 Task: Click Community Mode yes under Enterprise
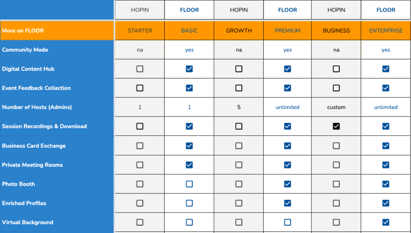click(x=386, y=50)
